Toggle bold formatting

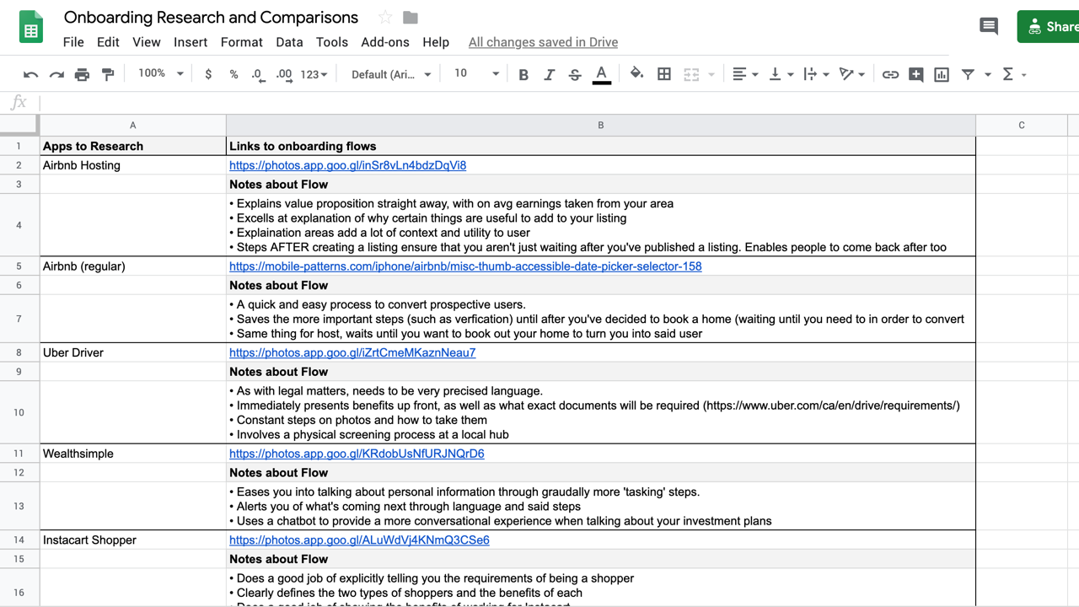(x=523, y=75)
